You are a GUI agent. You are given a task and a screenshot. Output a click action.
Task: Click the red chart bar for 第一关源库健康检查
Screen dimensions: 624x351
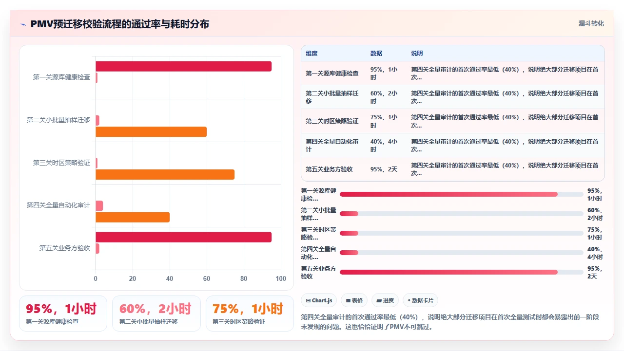pyautogui.click(x=183, y=67)
